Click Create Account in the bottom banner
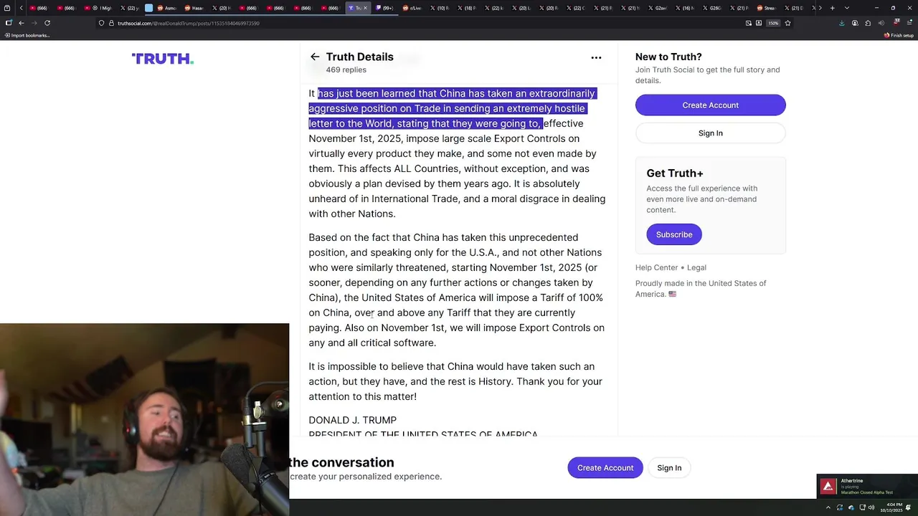This screenshot has height=516, width=918. (605, 468)
